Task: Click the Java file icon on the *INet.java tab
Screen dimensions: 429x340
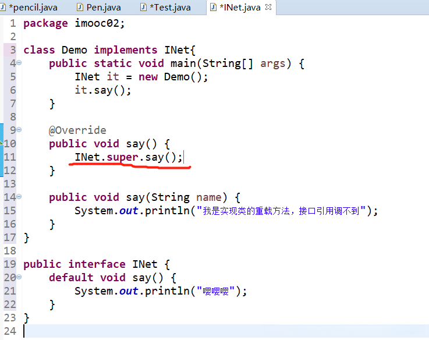Action: pyautogui.click(x=213, y=7)
